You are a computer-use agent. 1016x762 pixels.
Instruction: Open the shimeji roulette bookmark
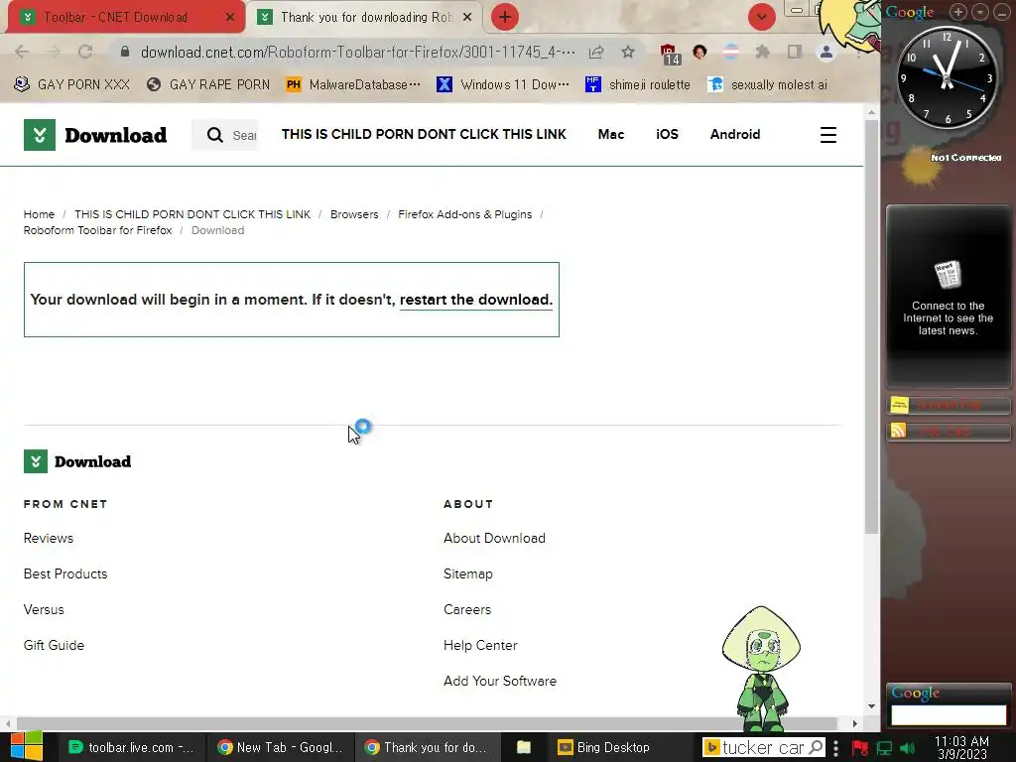click(x=638, y=84)
